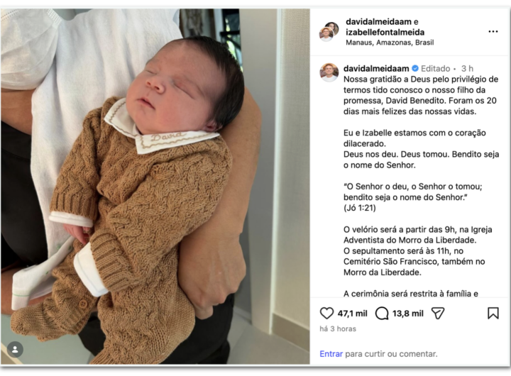
Task: Open header joint profile avatar
Action: [329, 32]
